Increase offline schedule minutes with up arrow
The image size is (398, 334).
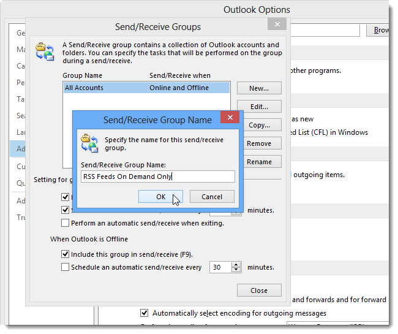[236, 265]
